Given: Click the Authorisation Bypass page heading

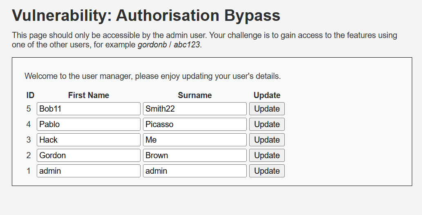Looking at the screenshot, I should point(146,16).
